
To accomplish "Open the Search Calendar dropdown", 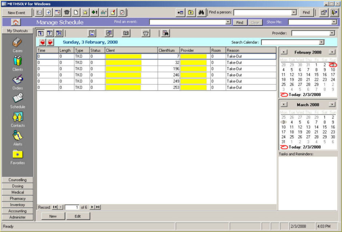I will point(322,42).
